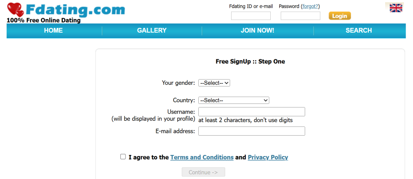Screen dimensions: 413x179
Task: Click the Fdating.com hearts logo
Action: click(x=15, y=10)
